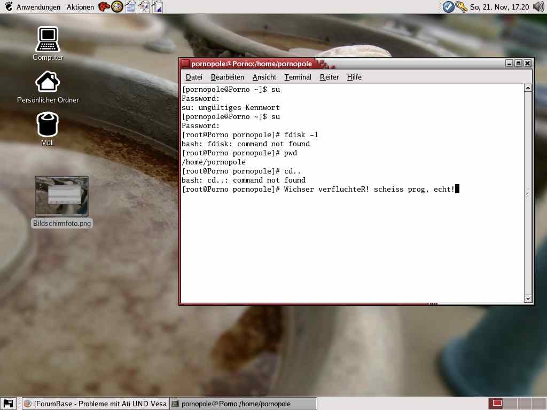The width and height of the screenshot is (547, 410).
Task: Click the terminal taskbar button
Action: coord(244,404)
